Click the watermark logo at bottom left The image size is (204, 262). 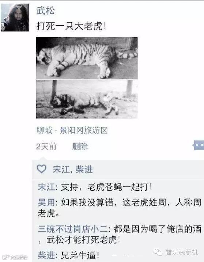15,257
